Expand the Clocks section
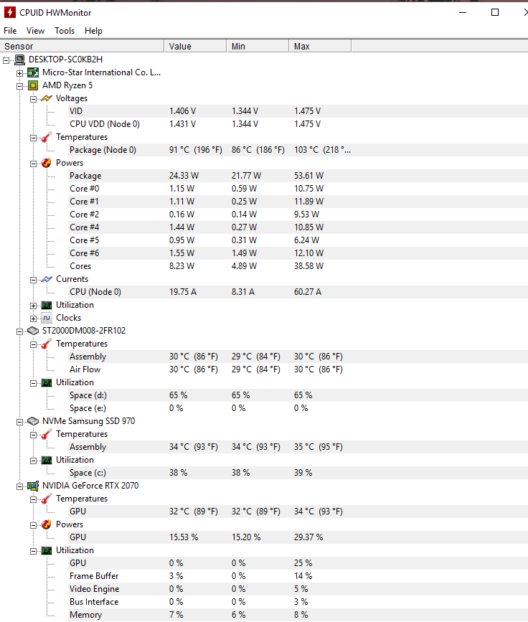528x622 pixels. tap(33, 318)
